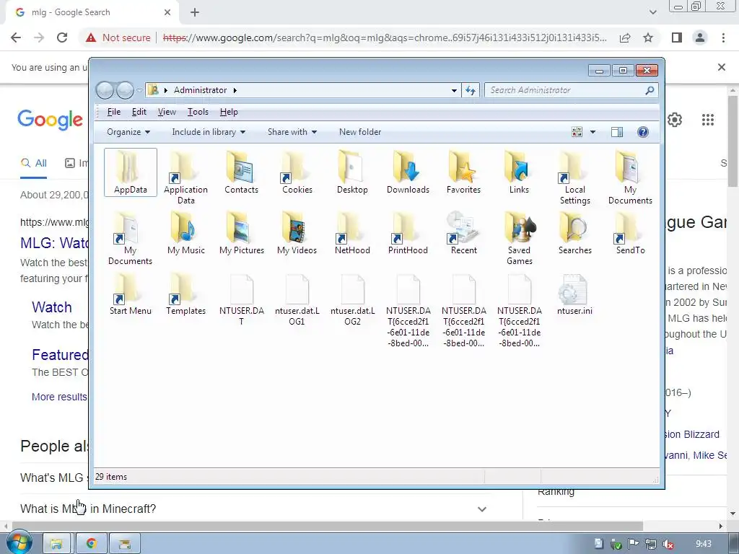Click the change view icon button
Screen dimensions: 739x554
click(577, 132)
